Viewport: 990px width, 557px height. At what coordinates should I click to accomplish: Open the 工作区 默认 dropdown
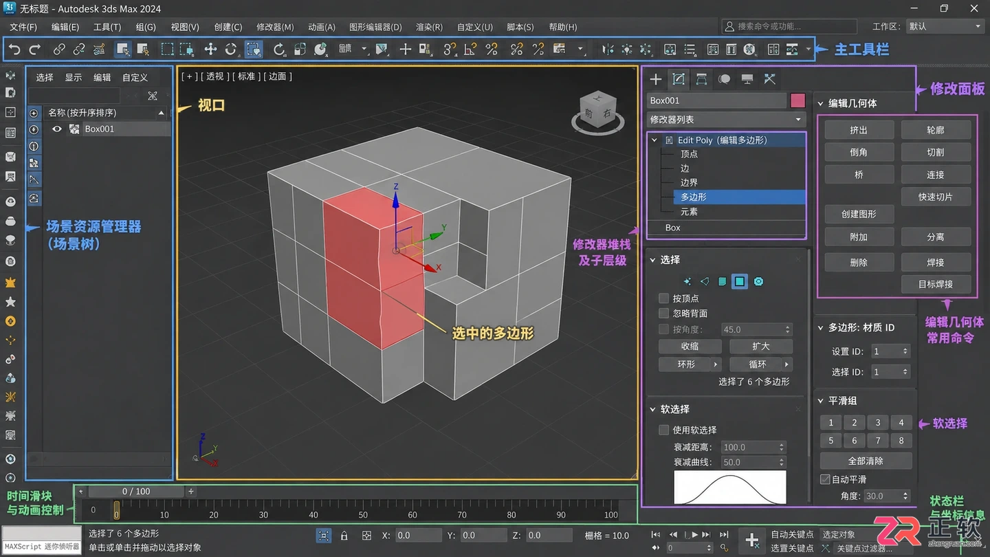point(944,26)
